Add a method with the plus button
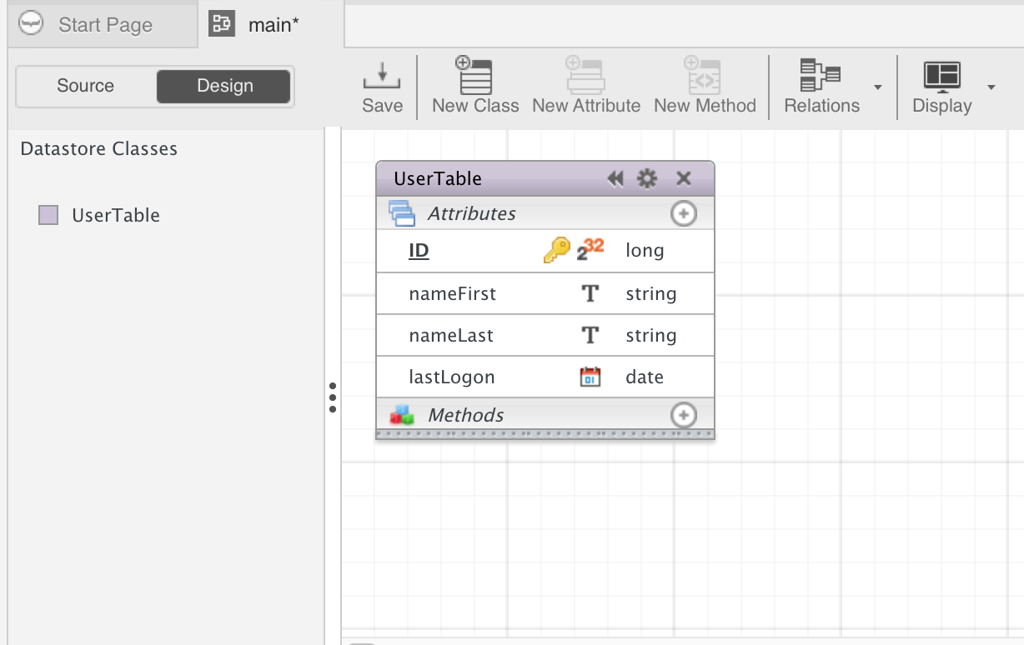1024x645 pixels. pyautogui.click(x=683, y=414)
